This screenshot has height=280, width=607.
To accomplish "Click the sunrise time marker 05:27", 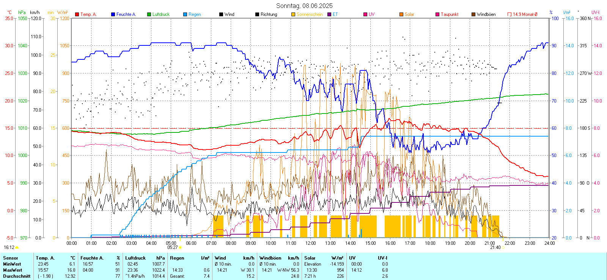I will pyautogui.click(x=173, y=247).
